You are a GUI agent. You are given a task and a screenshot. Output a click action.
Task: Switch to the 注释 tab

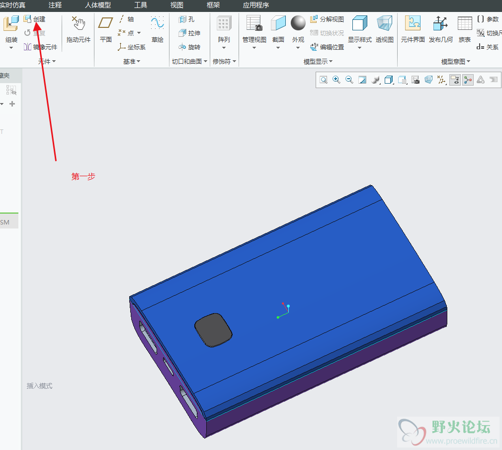[x=55, y=5]
